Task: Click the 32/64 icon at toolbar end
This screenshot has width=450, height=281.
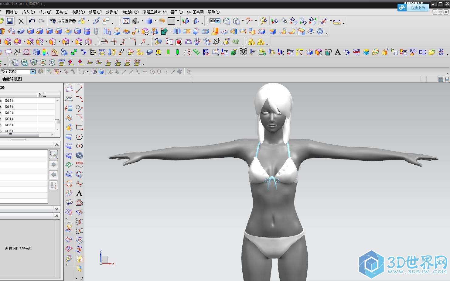Action: [441, 52]
